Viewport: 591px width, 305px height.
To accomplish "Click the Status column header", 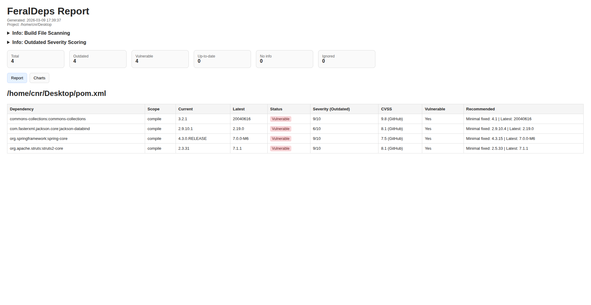I will click(289, 109).
